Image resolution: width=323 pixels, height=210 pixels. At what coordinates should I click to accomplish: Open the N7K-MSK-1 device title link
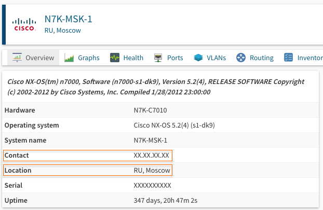(69, 19)
